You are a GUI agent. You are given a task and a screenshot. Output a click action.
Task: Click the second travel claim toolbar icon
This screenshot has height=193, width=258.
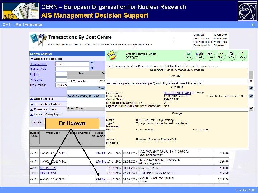(199, 55)
